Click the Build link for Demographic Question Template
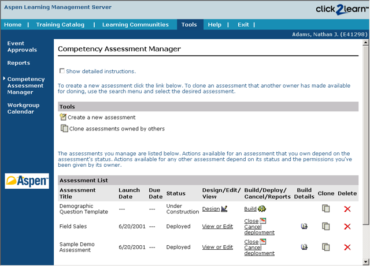This screenshot has height=266, width=370. (250, 209)
